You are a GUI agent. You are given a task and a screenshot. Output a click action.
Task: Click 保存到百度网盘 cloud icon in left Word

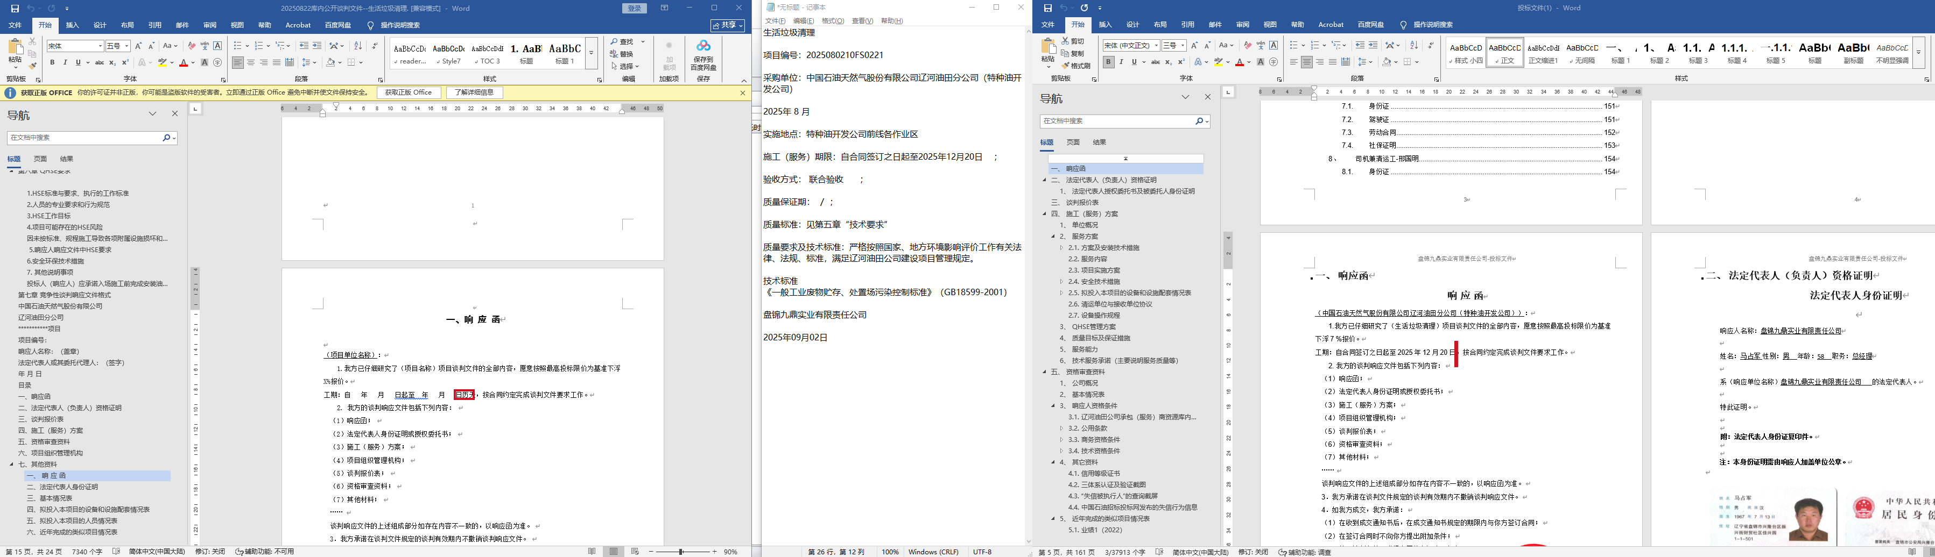click(x=703, y=55)
